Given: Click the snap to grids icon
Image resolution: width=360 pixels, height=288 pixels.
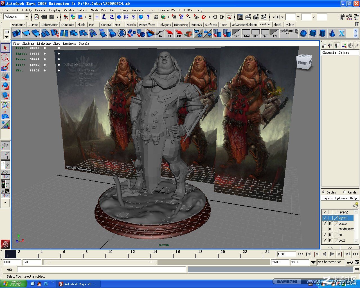Looking at the screenshot, I should point(174,17).
